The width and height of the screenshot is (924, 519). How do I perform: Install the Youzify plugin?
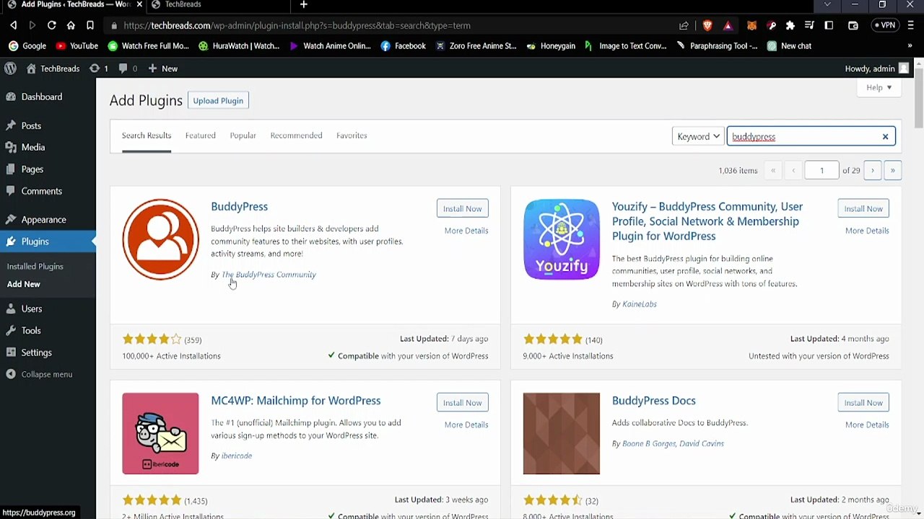tap(863, 208)
